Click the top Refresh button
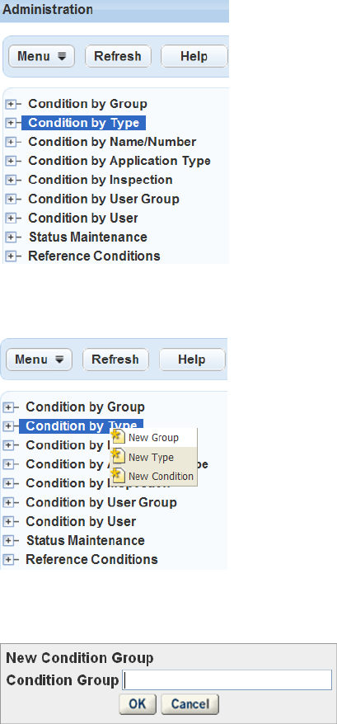 [118, 56]
